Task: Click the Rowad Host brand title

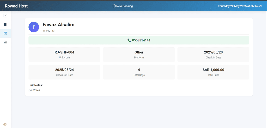Action: pyautogui.click(x=16, y=6)
